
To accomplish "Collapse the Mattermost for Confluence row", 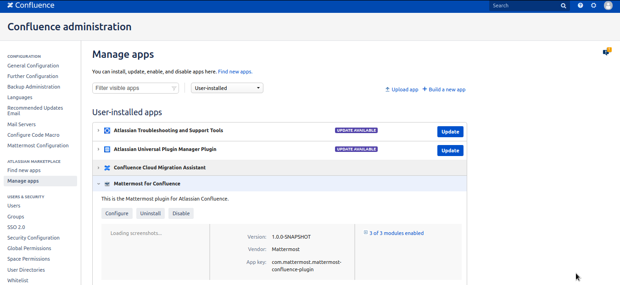I will click(x=98, y=184).
